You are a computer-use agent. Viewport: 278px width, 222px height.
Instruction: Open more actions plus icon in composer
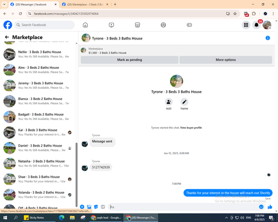[82, 207]
